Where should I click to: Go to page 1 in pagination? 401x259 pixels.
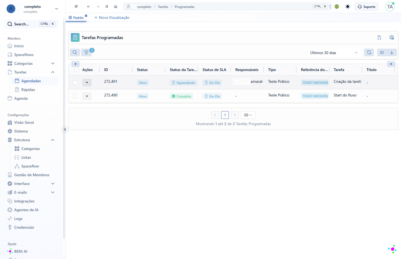[x=225, y=115]
